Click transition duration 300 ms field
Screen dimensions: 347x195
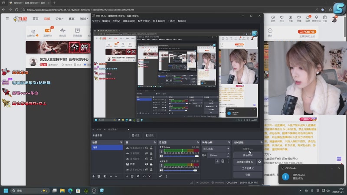click(x=216, y=155)
